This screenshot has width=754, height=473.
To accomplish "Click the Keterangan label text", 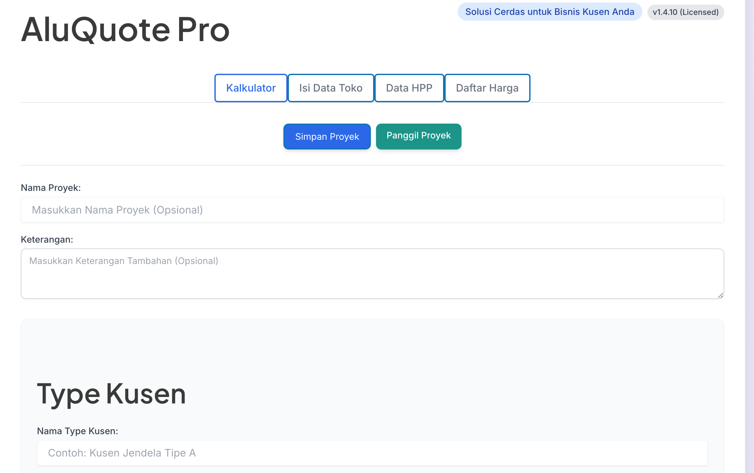I will [x=47, y=239].
